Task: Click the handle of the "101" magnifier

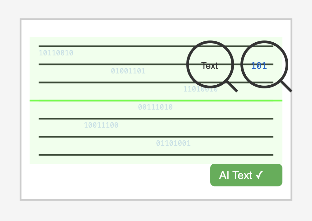Action: 286,86
